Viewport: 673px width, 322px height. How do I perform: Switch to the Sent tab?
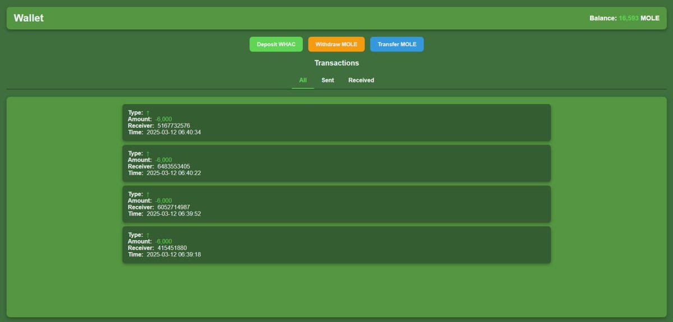coord(328,80)
